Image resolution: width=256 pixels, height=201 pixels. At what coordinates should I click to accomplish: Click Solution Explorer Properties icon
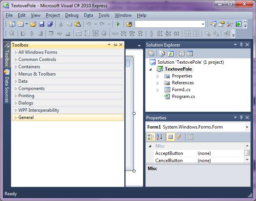pyautogui.click(x=151, y=53)
